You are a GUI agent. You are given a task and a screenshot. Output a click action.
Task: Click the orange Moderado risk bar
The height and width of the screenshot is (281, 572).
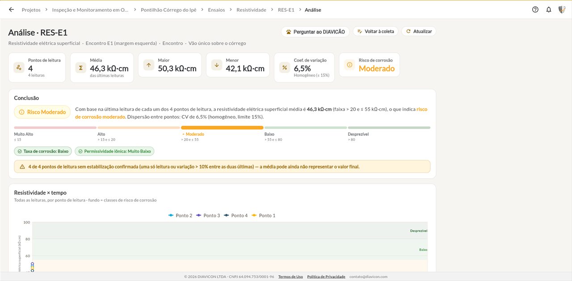222,128
